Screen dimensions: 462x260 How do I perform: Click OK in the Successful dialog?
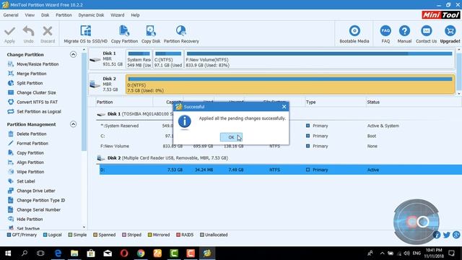click(x=231, y=137)
